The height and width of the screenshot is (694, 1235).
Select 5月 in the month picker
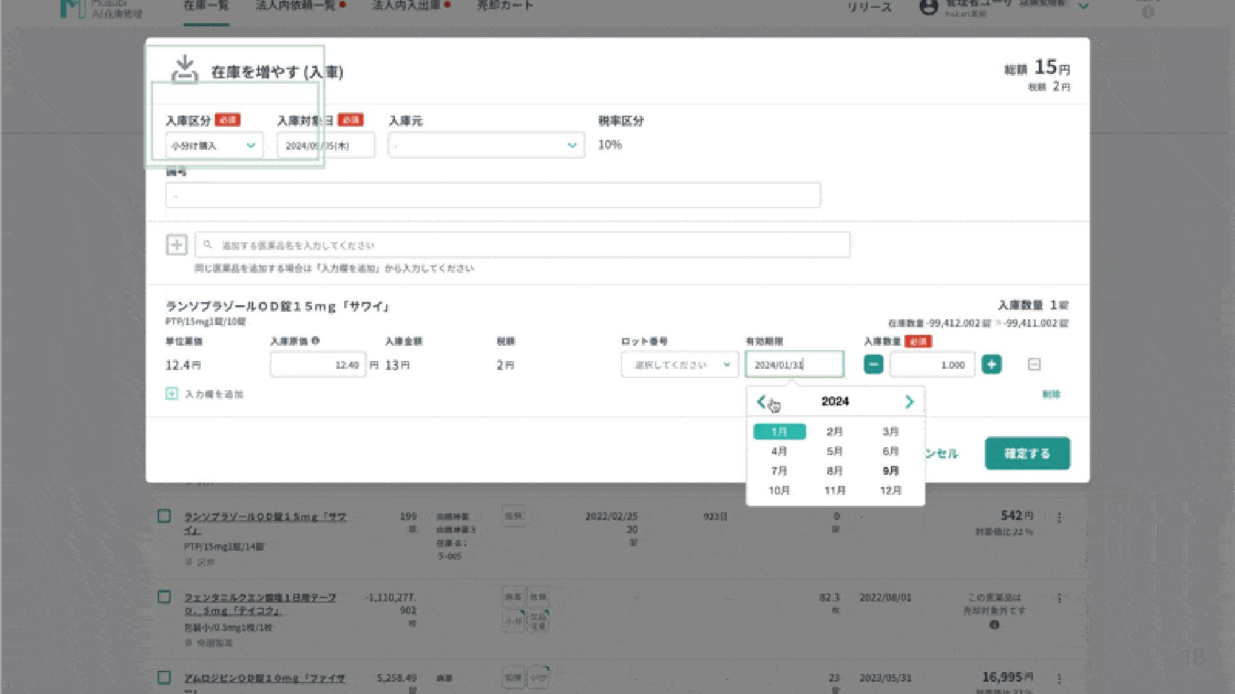coord(834,451)
